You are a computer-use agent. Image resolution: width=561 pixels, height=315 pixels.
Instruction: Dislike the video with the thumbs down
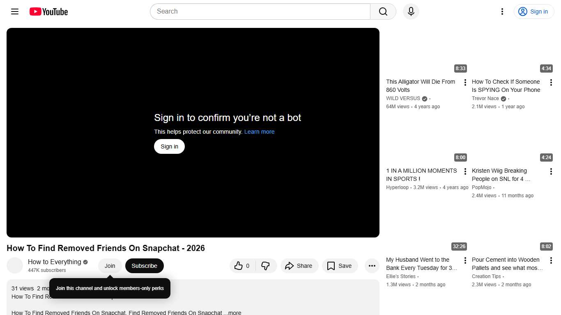coord(266,266)
